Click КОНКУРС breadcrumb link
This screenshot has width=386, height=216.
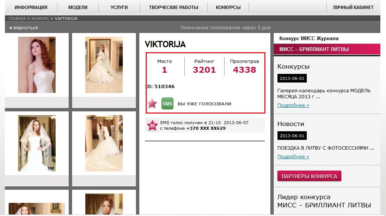coord(40,18)
